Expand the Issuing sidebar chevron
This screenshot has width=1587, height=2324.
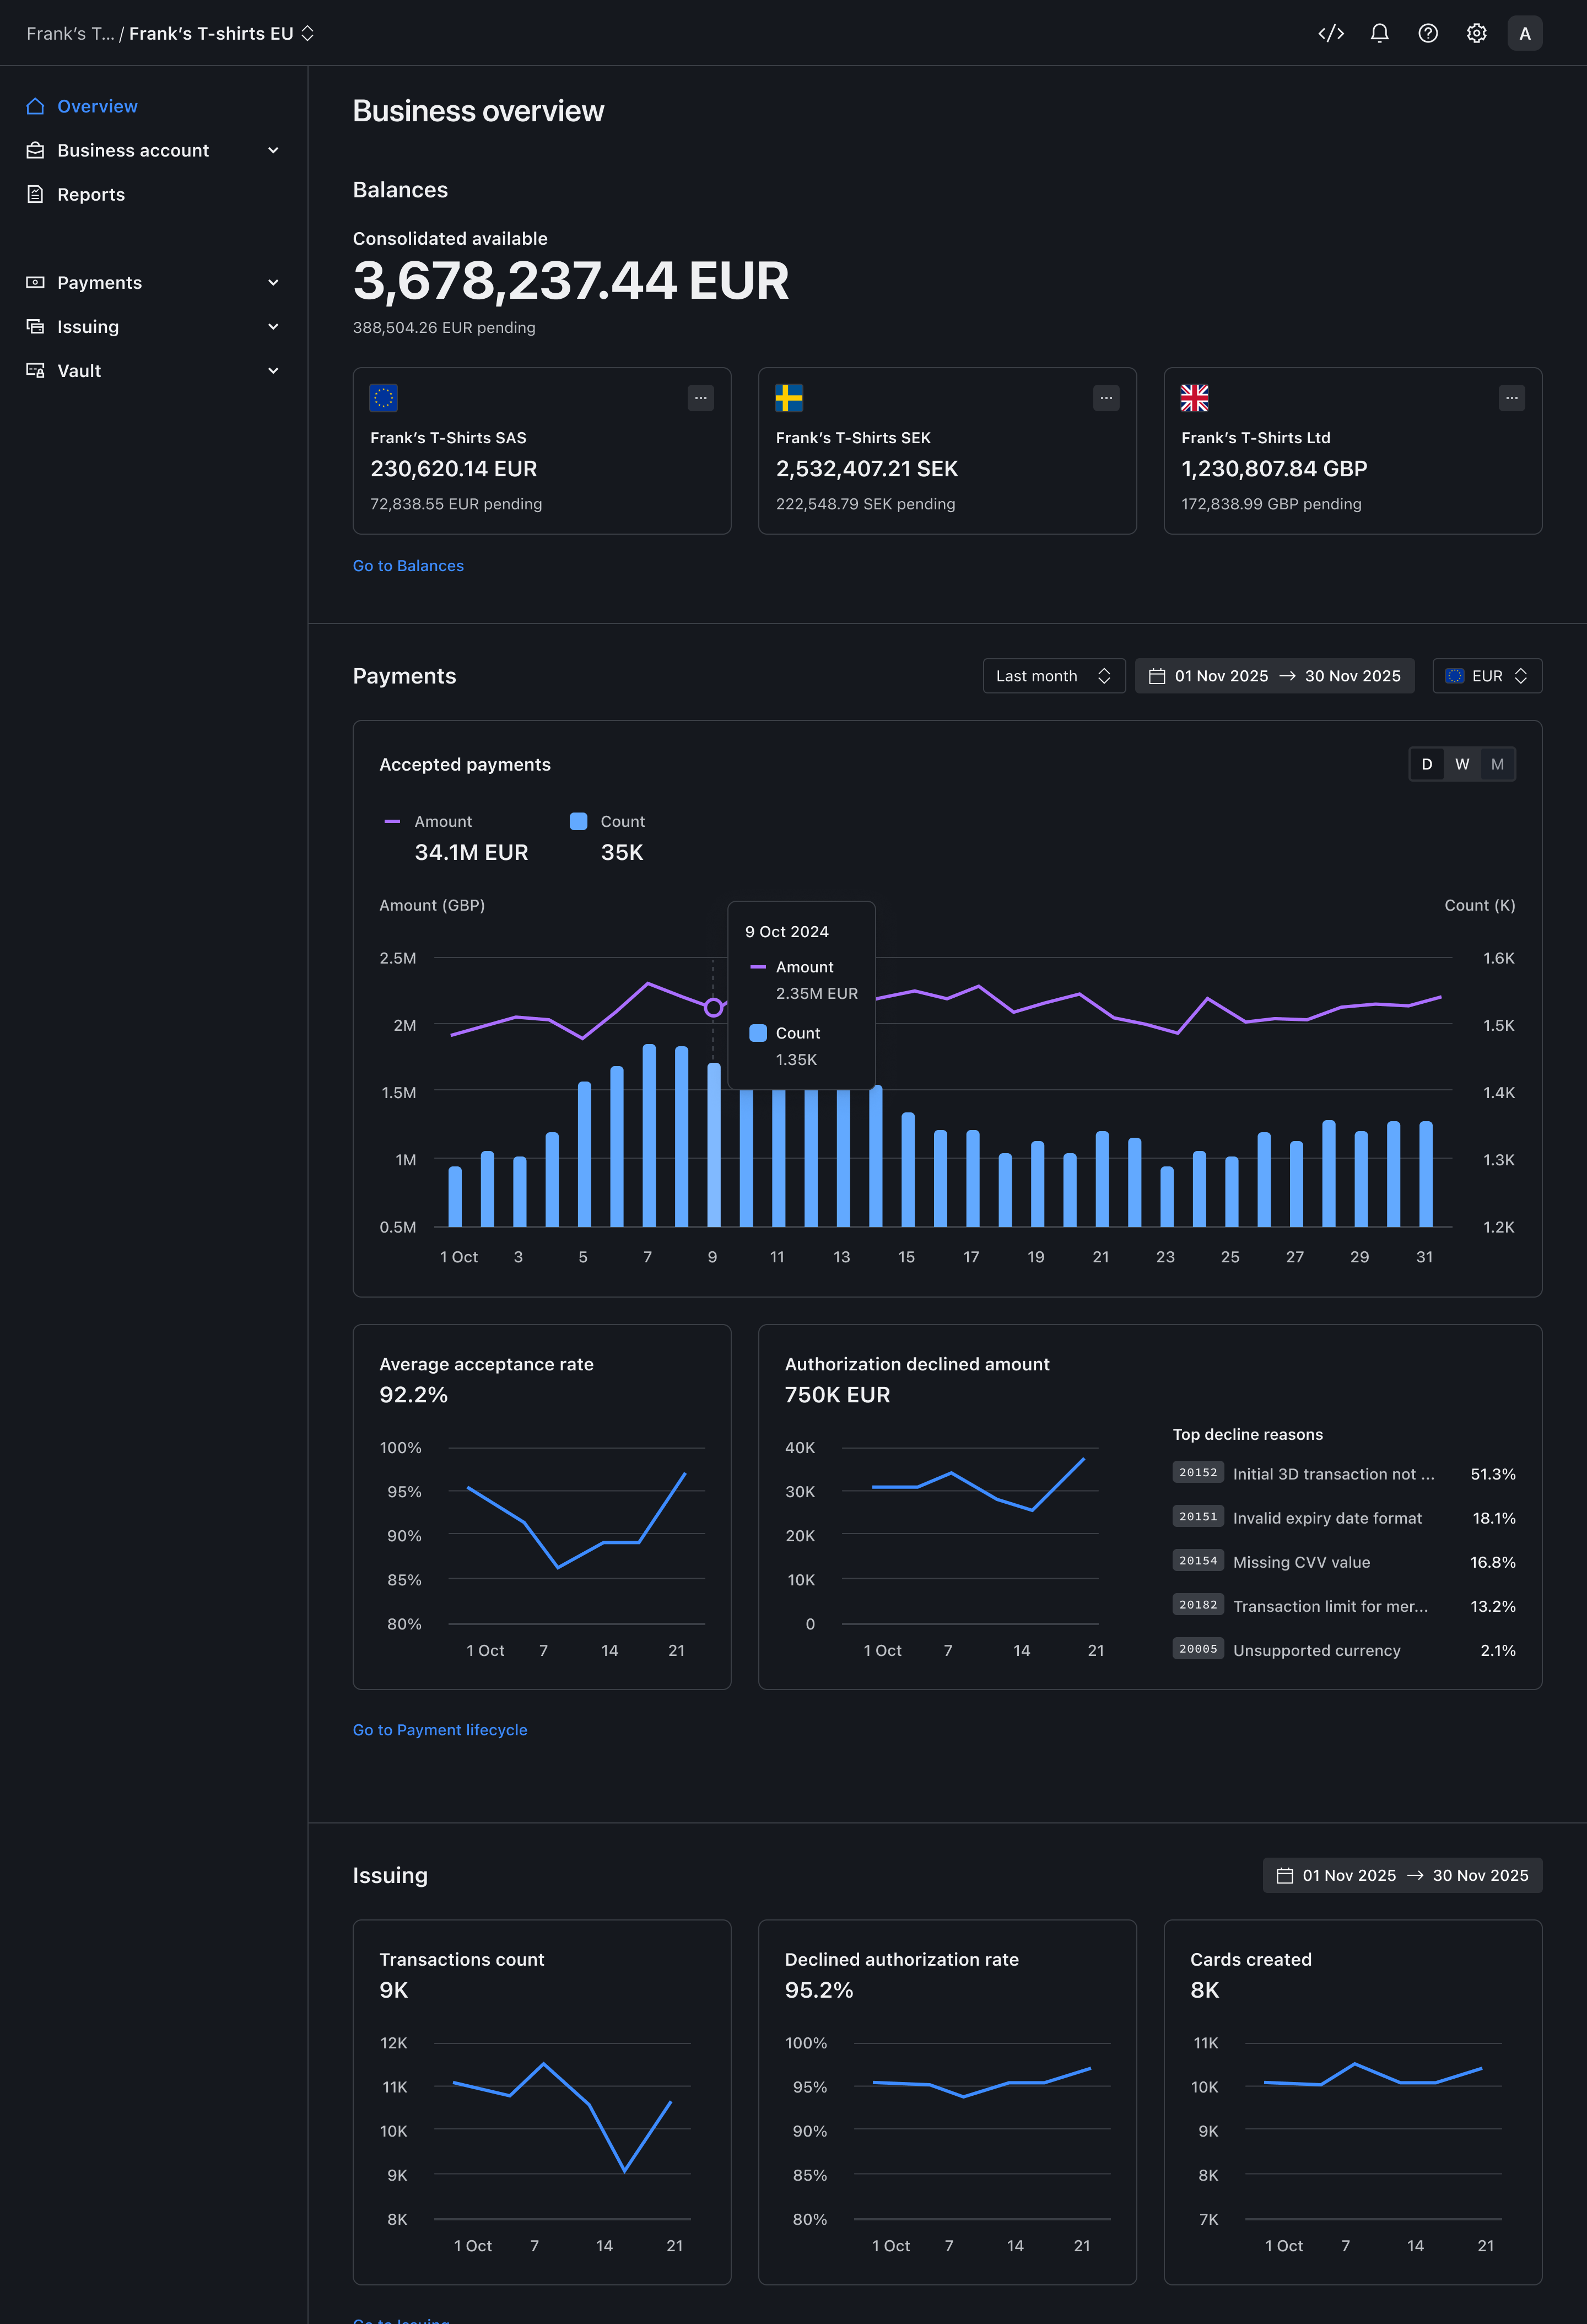pos(273,326)
